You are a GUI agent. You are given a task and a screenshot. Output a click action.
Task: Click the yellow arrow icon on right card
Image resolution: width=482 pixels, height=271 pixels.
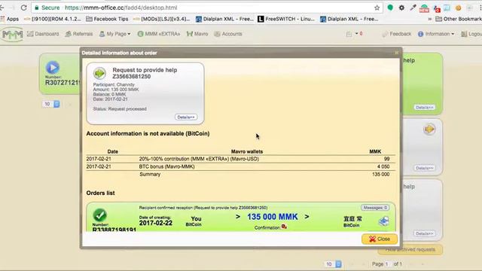(429, 129)
